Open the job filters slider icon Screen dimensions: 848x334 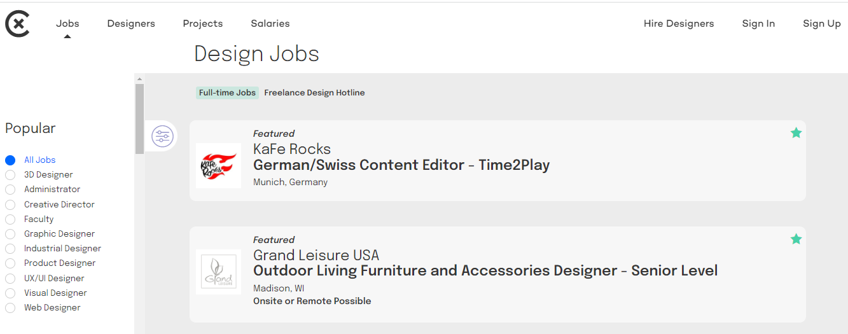pos(162,136)
